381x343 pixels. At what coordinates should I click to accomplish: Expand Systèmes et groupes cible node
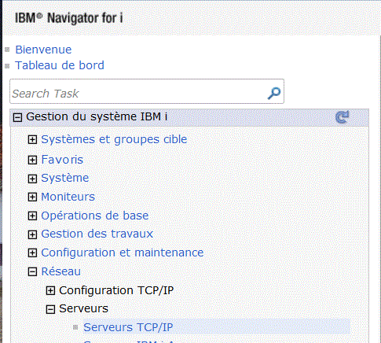pos(32,139)
